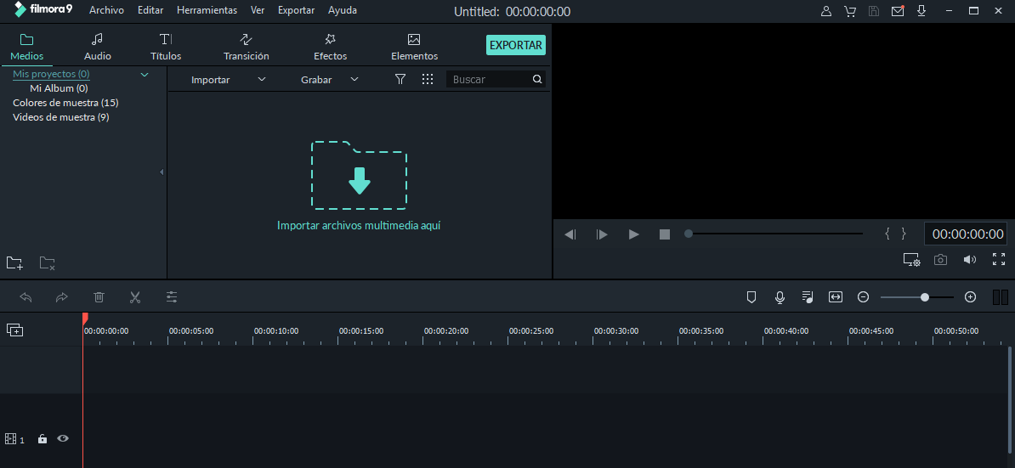Open the Ayuda menu
Viewport: 1015px width, 468px height.
(343, 10)
